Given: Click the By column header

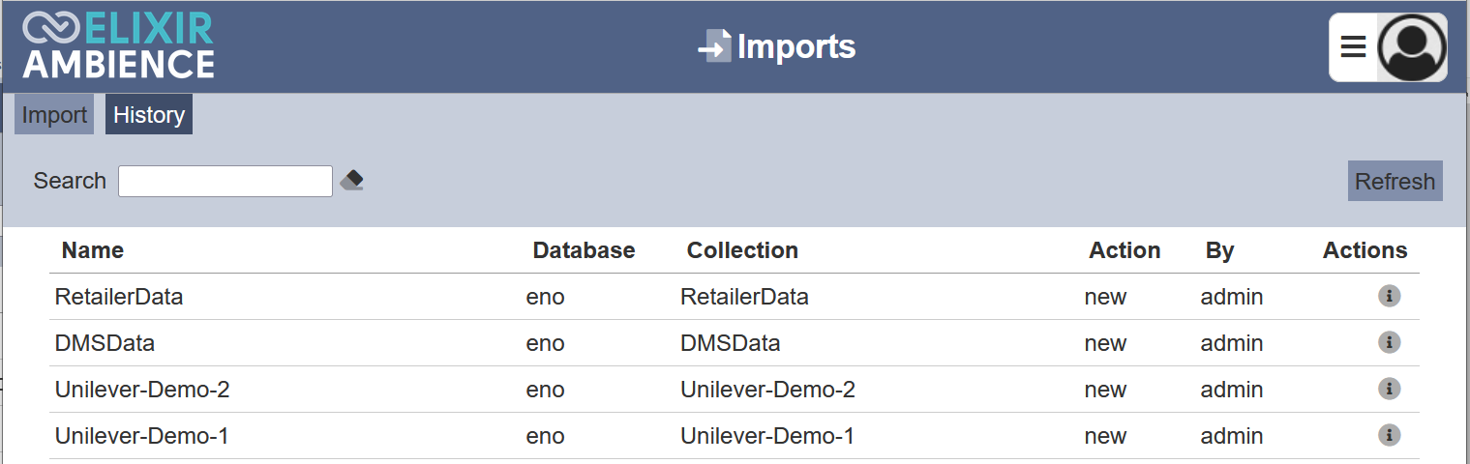Looking at the screenshot, I should click(x=1219, y=250).
